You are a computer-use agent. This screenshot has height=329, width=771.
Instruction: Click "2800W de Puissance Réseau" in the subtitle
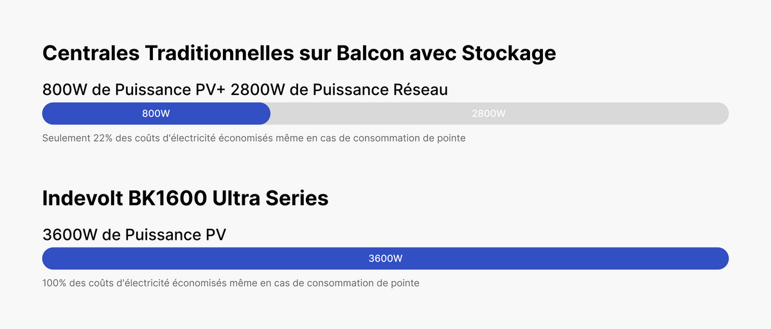point(339,90)
